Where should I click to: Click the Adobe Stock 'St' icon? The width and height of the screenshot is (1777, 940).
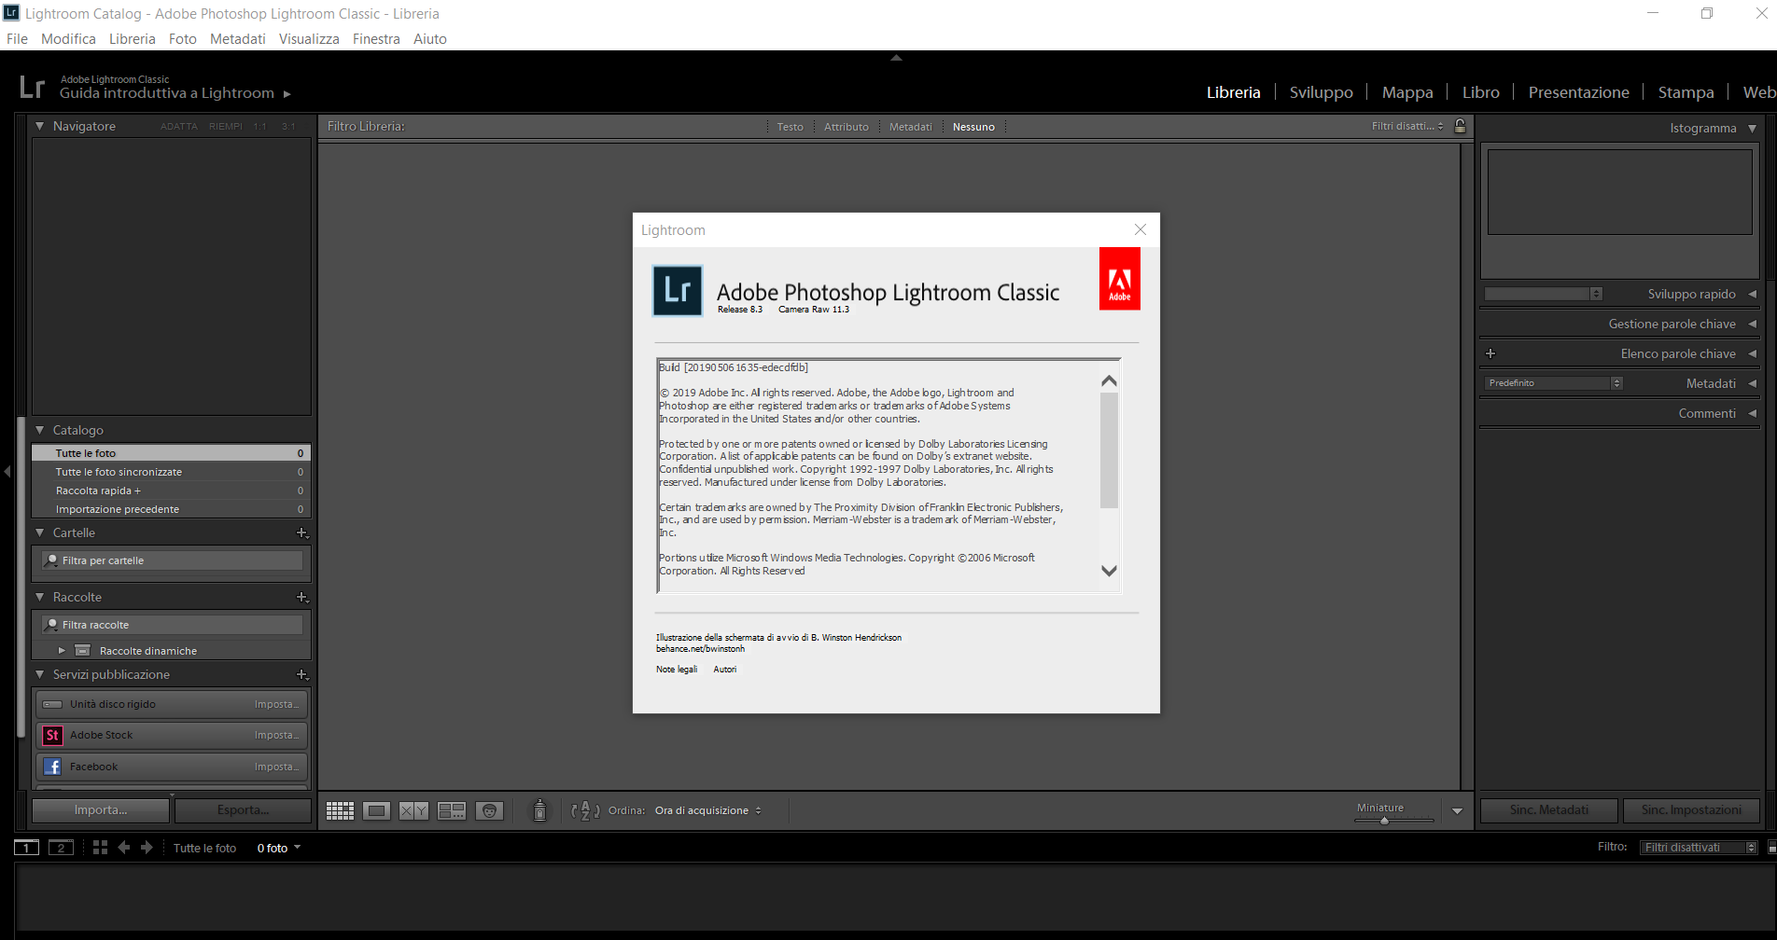click(x=52, y=735)
